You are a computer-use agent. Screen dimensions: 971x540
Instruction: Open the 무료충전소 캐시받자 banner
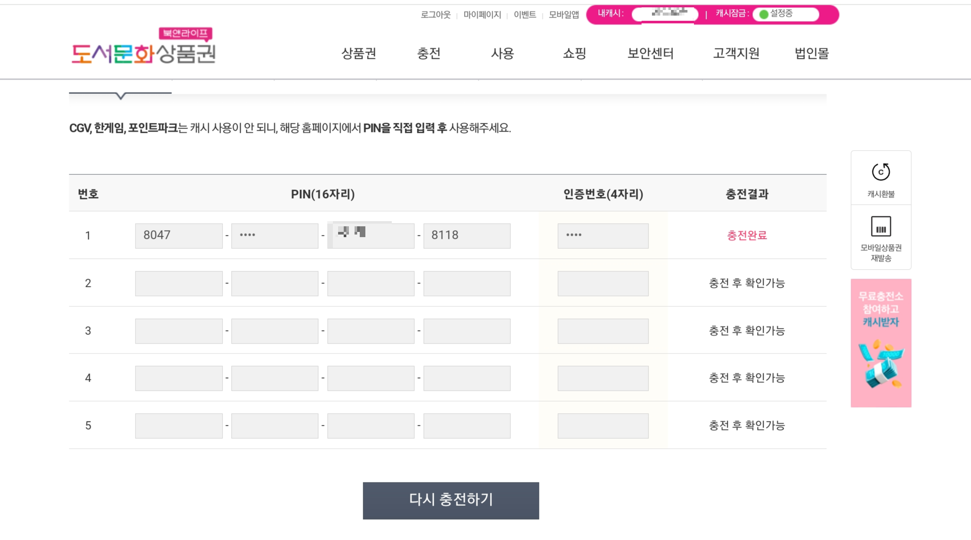[881, 343]
